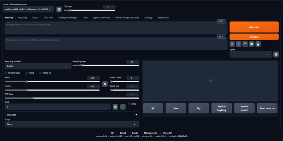The width and height of the screenshot is (283, 141).
Task: Click Send to extras button
Action: pos(267,108)
